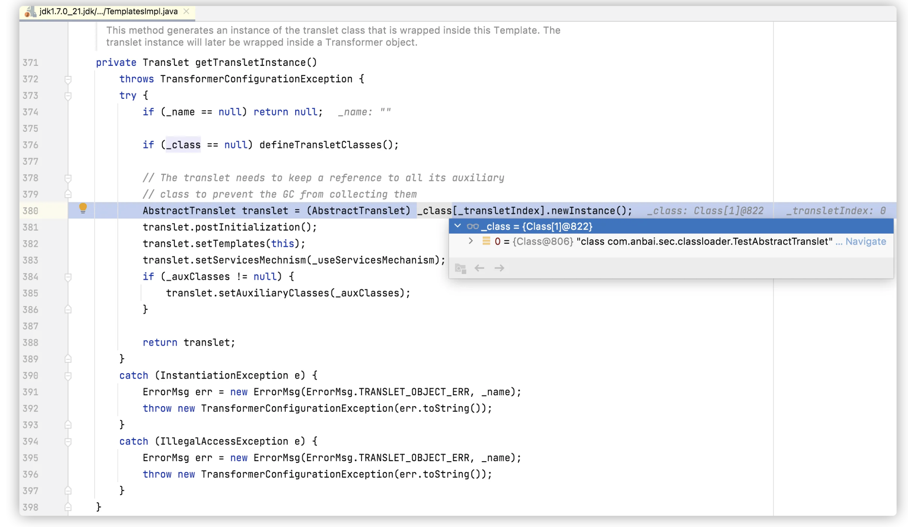
Task: Close the TemplatesImpl.java editor tab
Action: (x=186, y=12)
